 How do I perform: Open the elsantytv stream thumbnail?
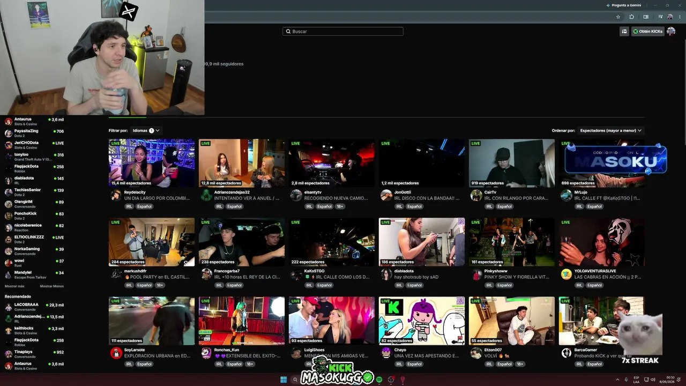[332, 163]
